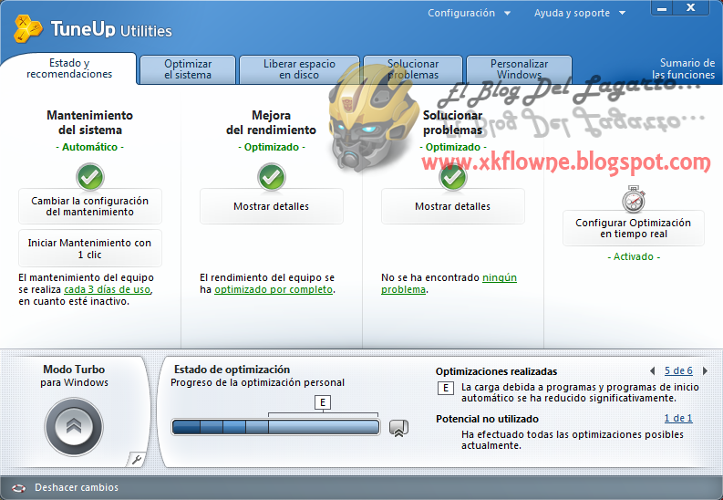Click the '1 de 1' link
The width and height of the screenshot is (723, 500).
point(678,419)
